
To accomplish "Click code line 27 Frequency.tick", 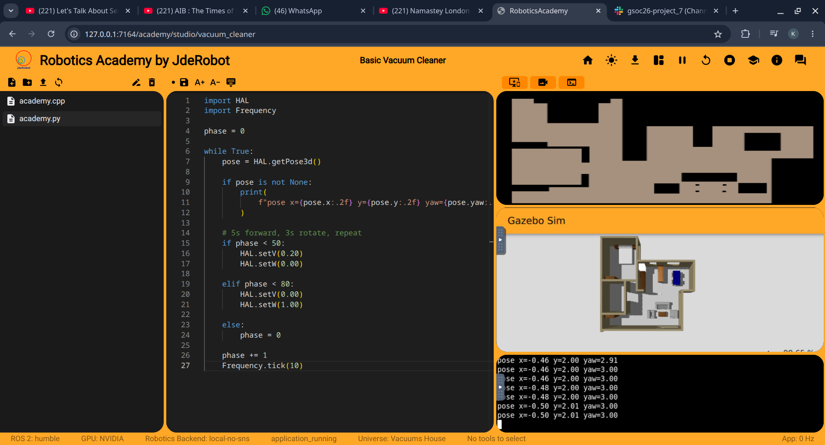I will [x=263, y=366].
